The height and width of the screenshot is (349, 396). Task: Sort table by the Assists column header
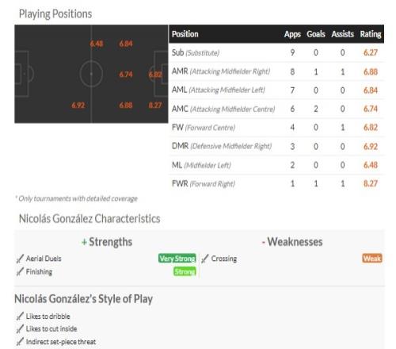[x=342, y=34]
